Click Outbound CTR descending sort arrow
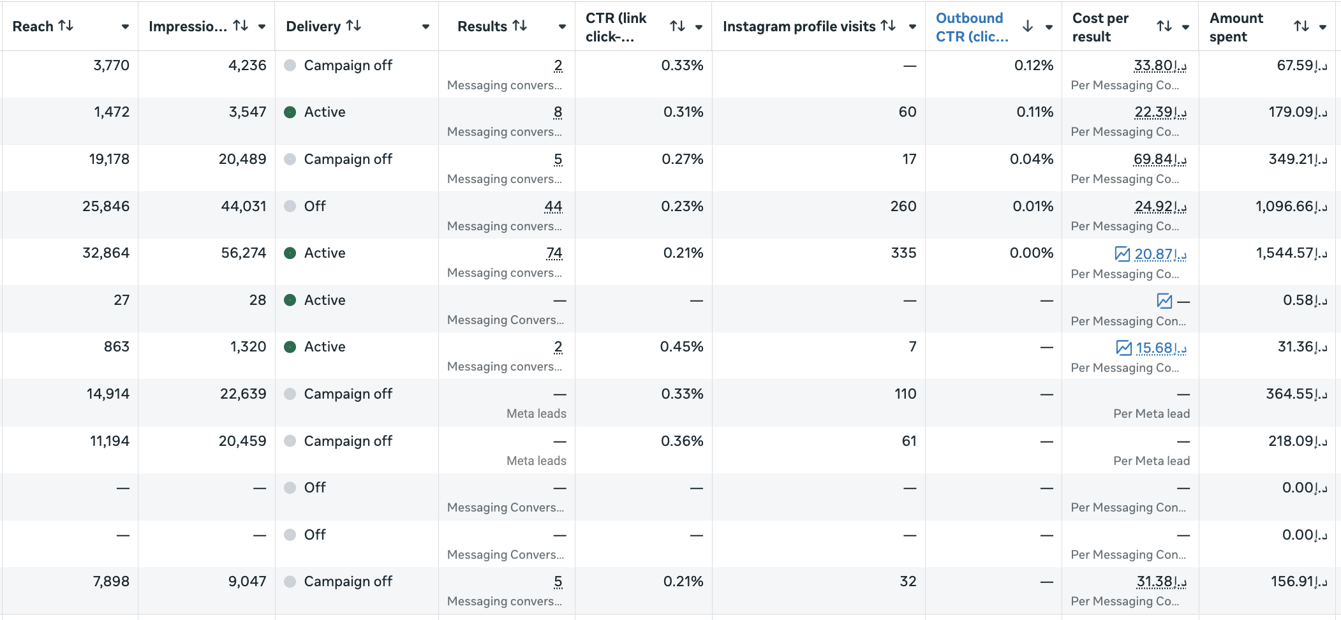 1027,27
